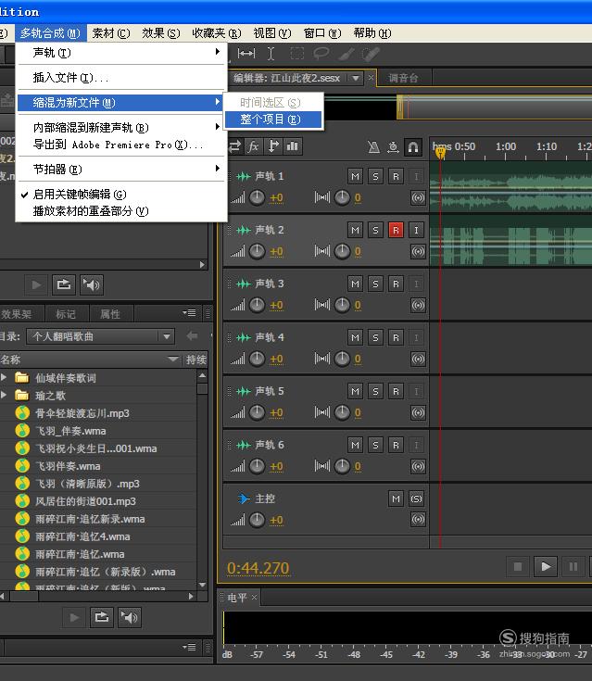Viewport: 592px width, 681px height.
Task: Expand the 瑜之歌 folder
Action: [5, 395]
